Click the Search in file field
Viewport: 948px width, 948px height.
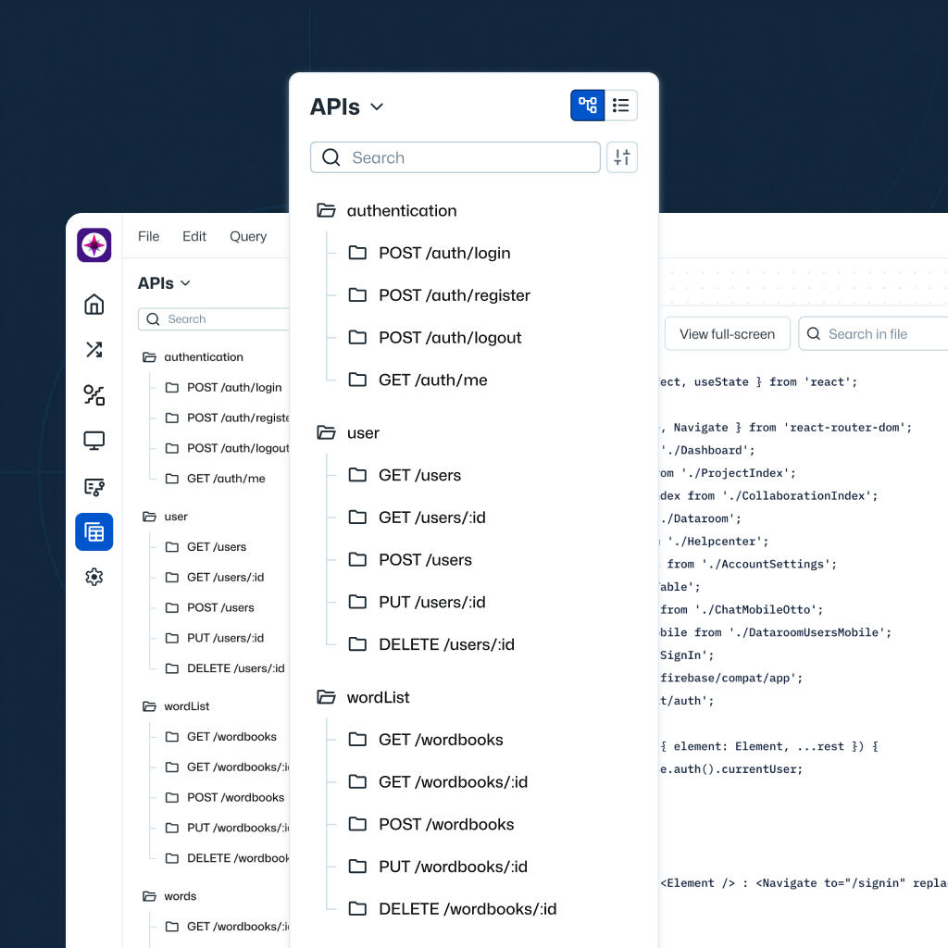[x=875, y=334]
